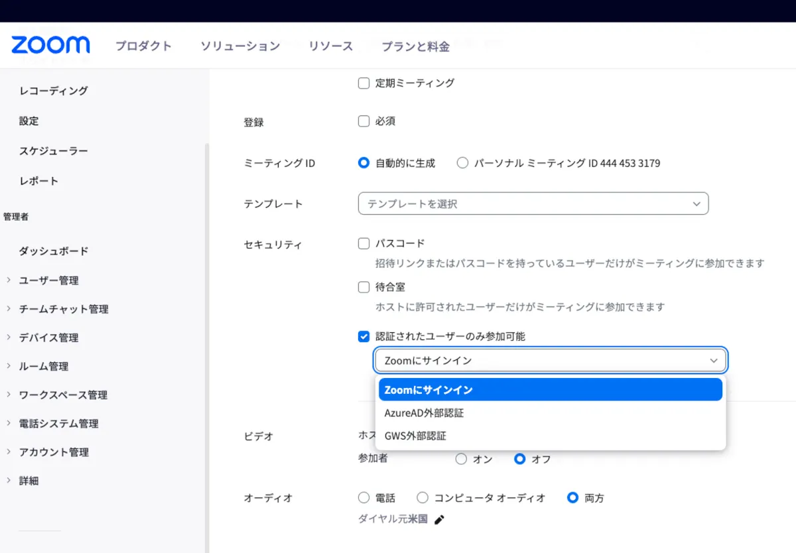Check the 定期ミーティング checkbox
This screenshot has height=553, width=796.
click(364, 83)
